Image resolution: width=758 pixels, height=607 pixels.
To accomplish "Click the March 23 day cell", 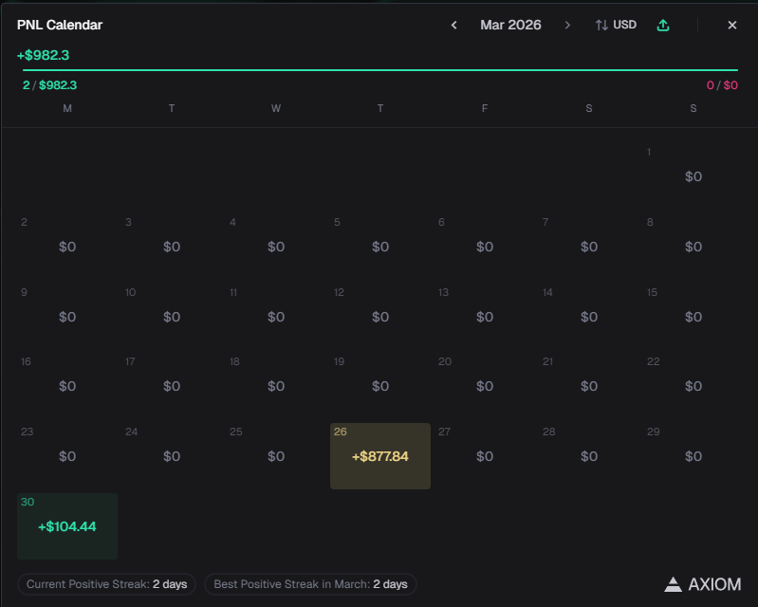I will coord(67,456).
